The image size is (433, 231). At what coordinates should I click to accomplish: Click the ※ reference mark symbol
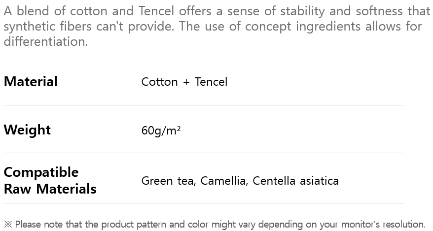coord(8,225)
